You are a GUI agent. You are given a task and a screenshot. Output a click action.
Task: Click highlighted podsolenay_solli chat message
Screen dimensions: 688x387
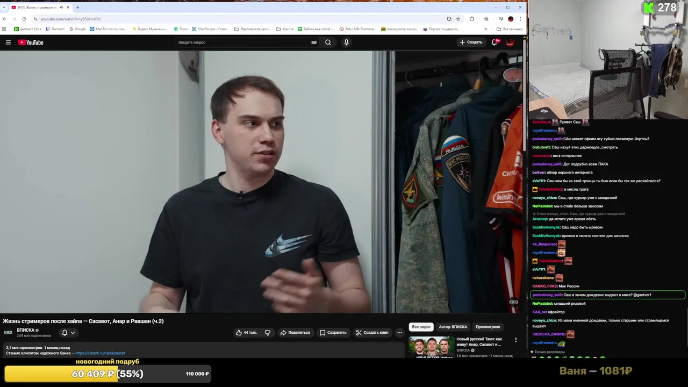608,295
